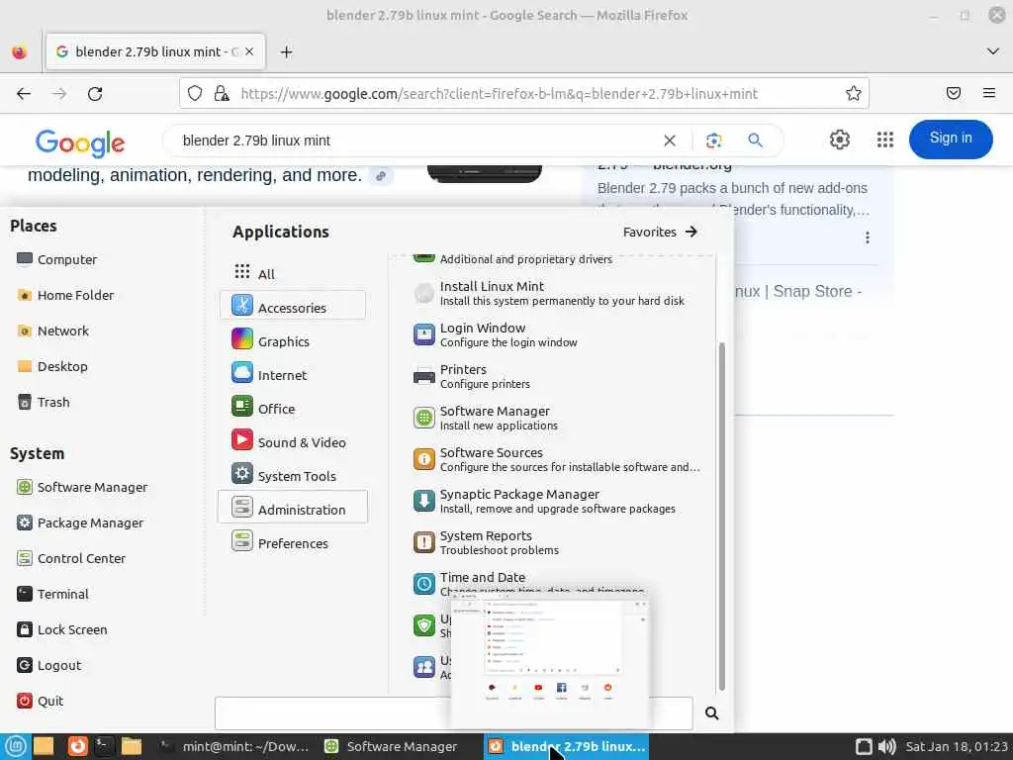Open the Google apps grid
Screen dimensions: 1013x760
pos(885,140)
